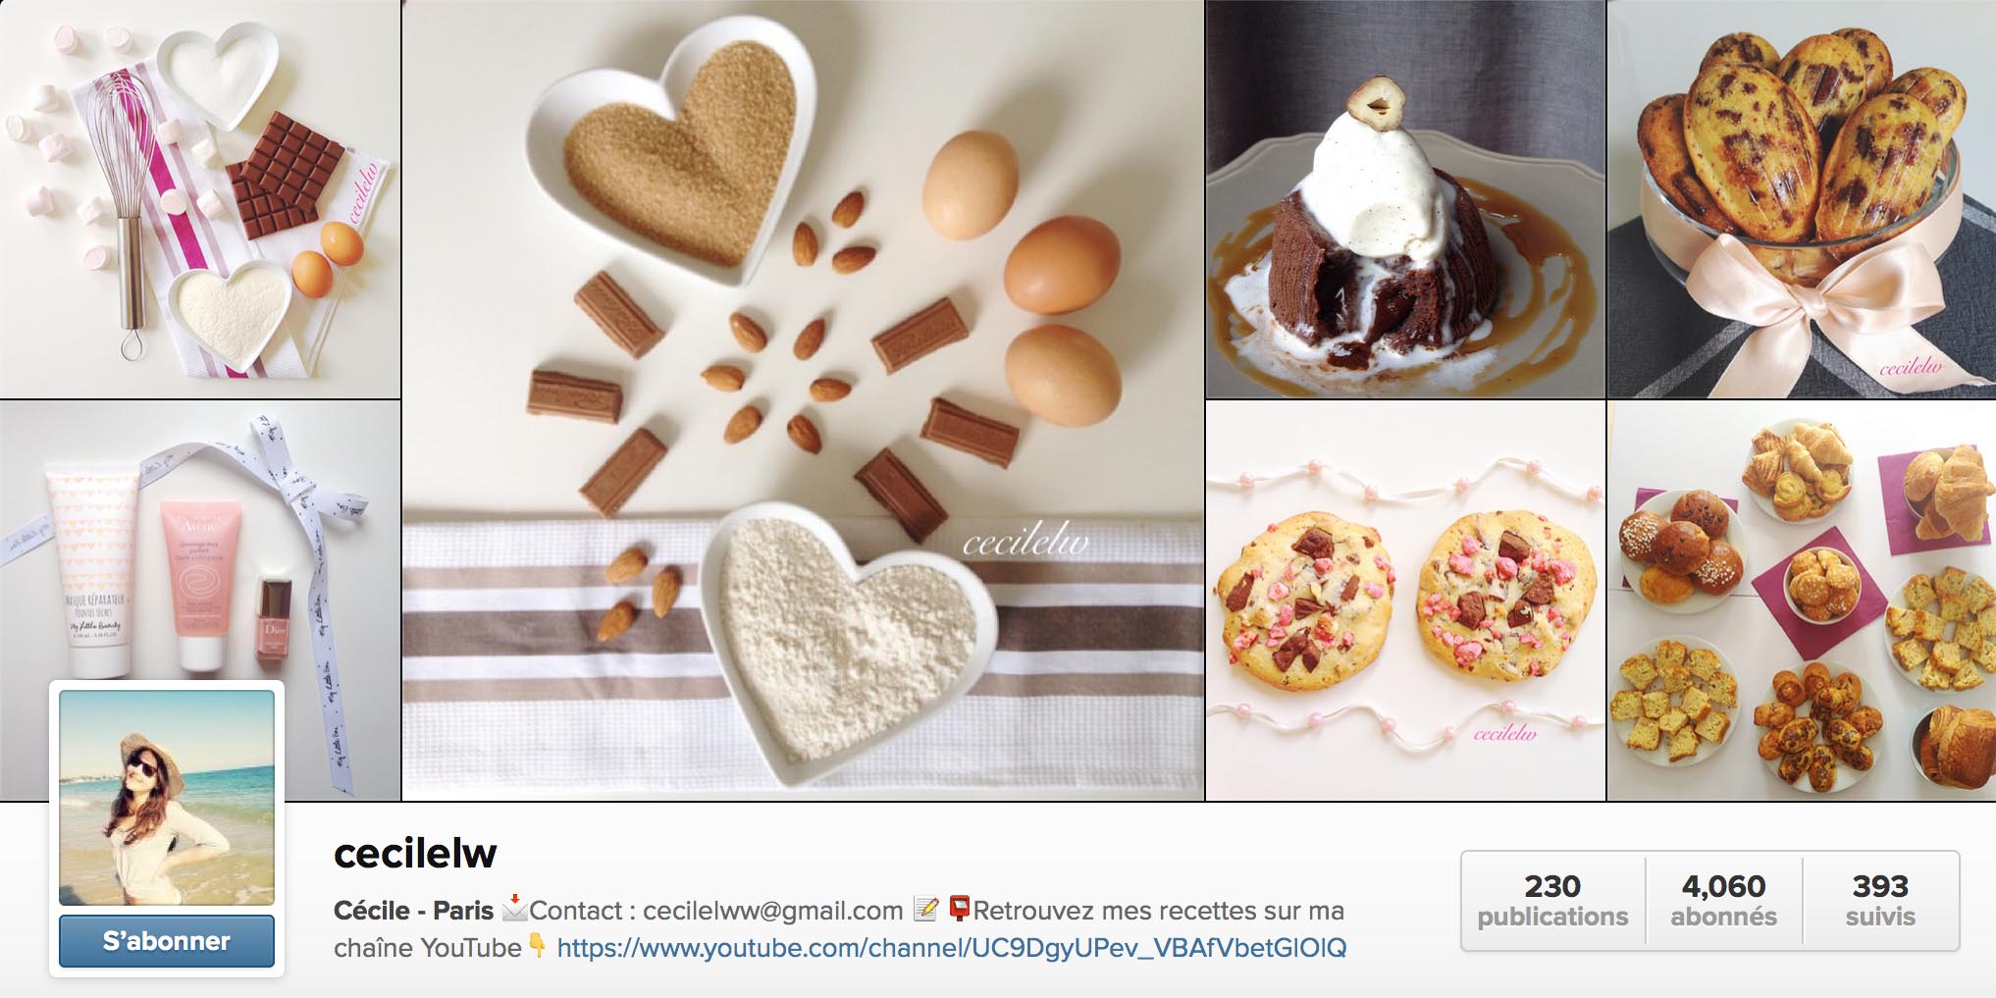This screenshot has height=998, width=1996.
Task: View the 230 publications count
Action: [x=1552, y=901]
